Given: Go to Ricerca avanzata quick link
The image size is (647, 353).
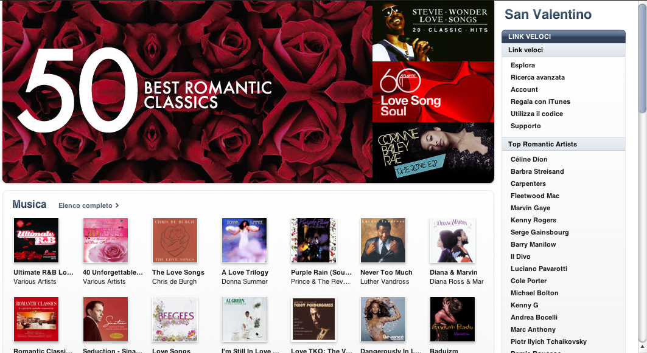Looking at the screenshot, I should [537, 77].
